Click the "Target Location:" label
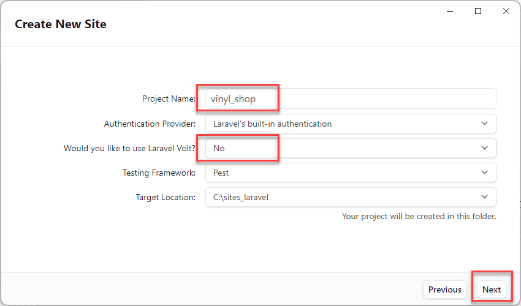The width and height of the screenshot is (521, 306). (165, 197)
